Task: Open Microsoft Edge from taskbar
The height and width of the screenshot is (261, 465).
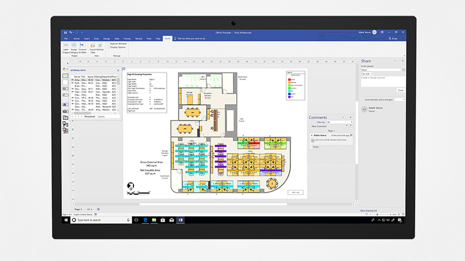Action: point(145,219)
